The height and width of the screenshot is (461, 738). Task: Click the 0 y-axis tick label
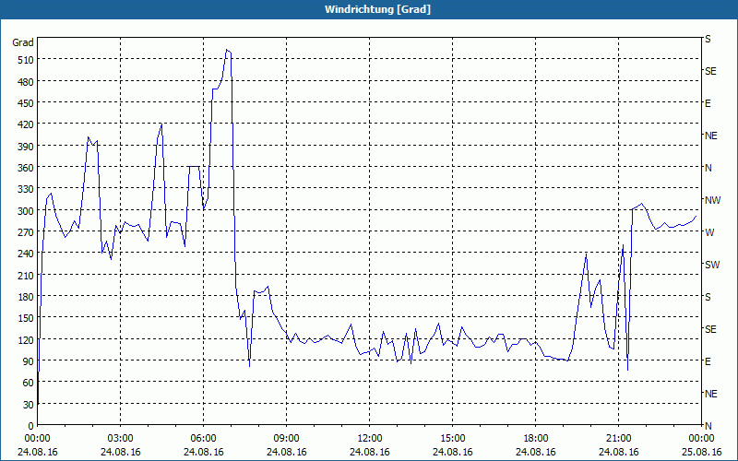click(x=31, y=426)
